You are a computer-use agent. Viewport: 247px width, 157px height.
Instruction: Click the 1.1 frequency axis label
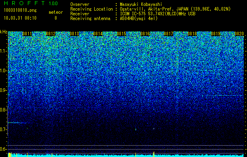pyautogui.click(x=4, y=51)
